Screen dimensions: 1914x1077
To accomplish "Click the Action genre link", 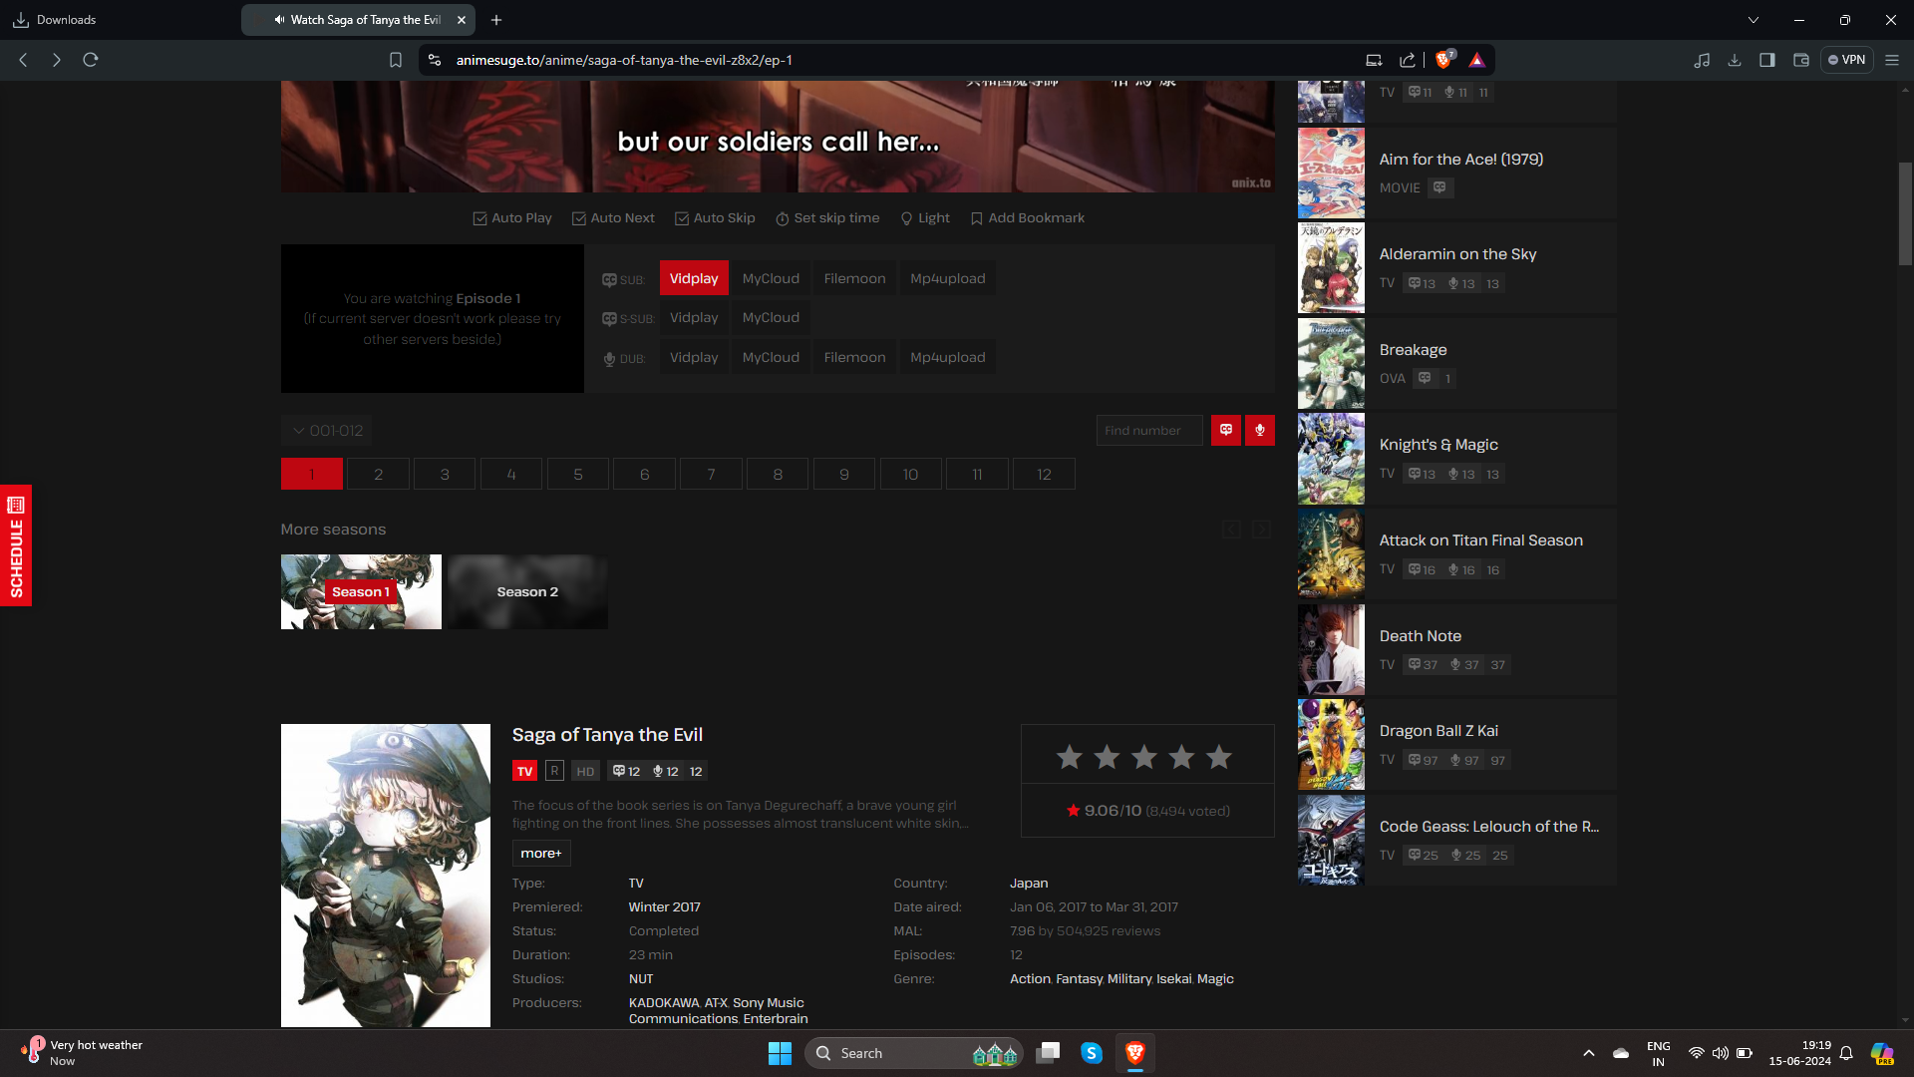I will (1030, 979).
